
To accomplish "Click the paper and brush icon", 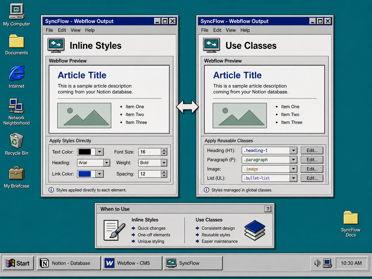I will [x=114, y=230].
